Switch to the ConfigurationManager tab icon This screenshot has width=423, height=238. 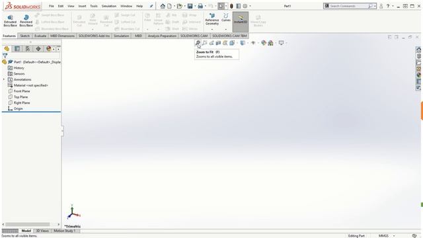point(28,48)
